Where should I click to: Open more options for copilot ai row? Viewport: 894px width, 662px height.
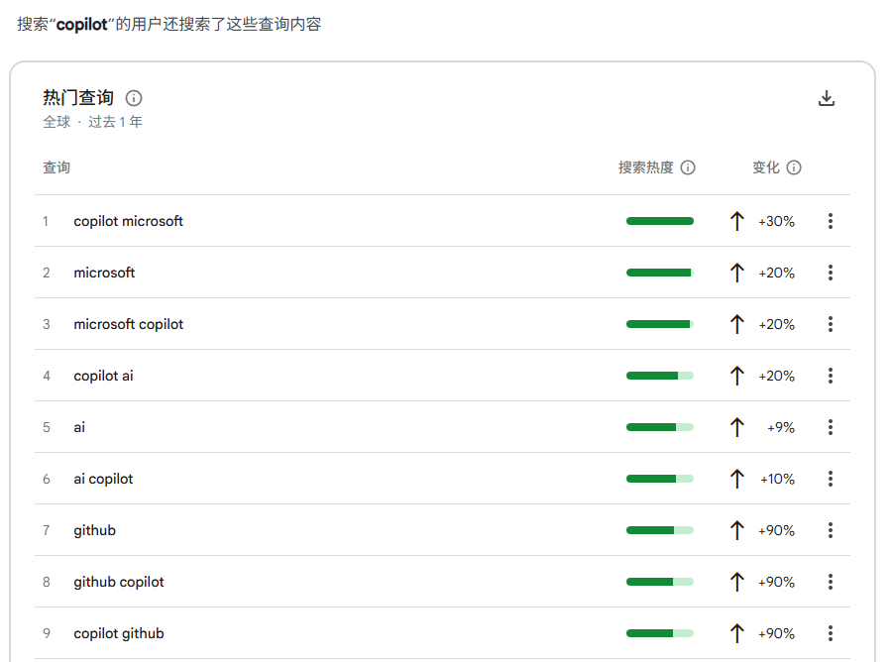[831, 376]
